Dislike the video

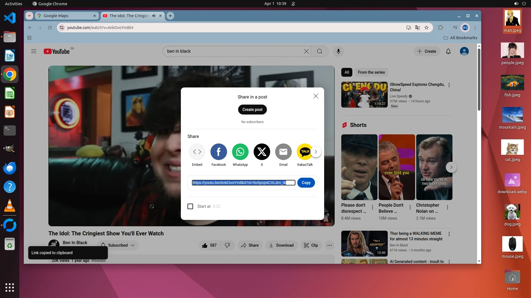[x=227, y=245]
